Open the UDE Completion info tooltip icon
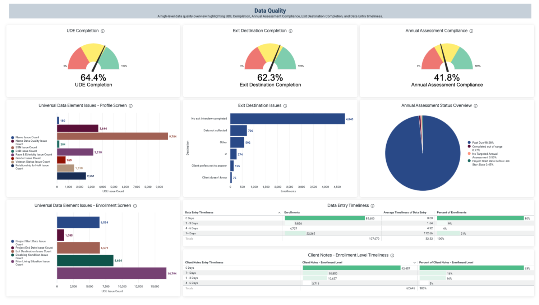This screenshot has width=539, height=305. pyautogui.click(x=103, y=31)
